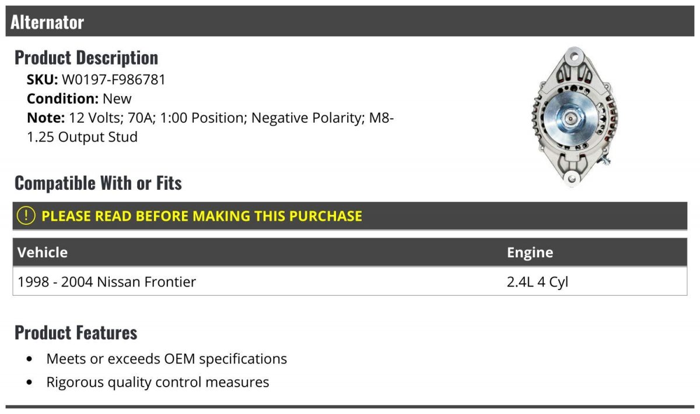700x414 pixels.
Task: Click the top mounting ear of alternator image
Action: tap(574, 56)
